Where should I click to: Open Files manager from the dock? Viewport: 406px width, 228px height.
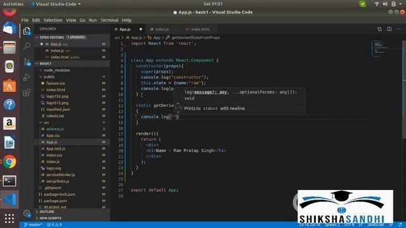click(10, 47)
